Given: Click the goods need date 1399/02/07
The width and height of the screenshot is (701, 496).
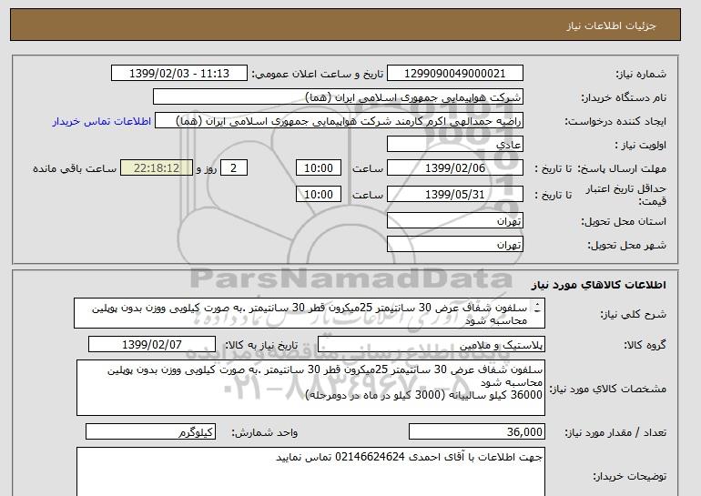Looking at the screenshot, I should point(151,345).
